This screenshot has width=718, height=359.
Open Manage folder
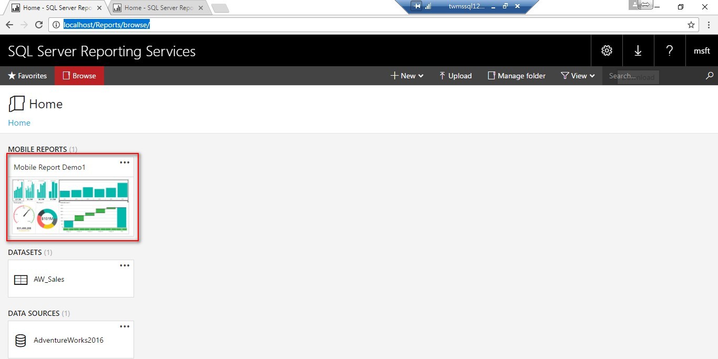517,76
